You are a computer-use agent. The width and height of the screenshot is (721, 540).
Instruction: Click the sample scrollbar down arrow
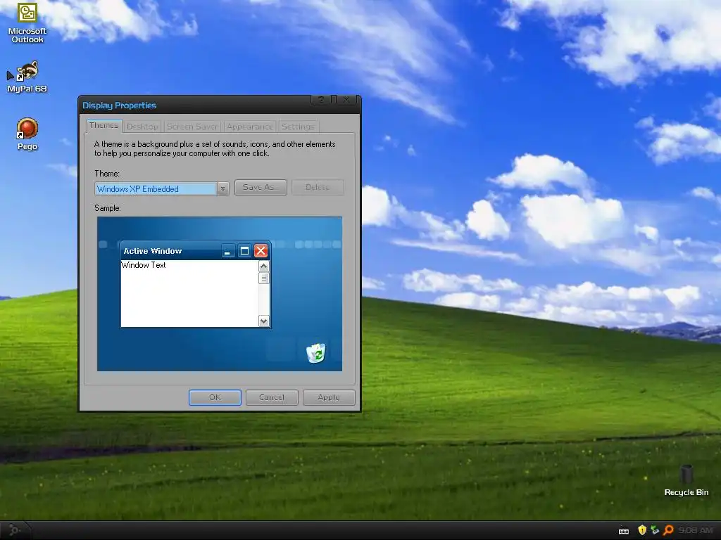point(263,321)
